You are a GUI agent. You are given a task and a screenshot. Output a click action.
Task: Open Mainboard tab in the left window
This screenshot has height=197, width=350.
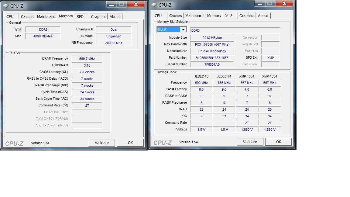(46, 16)
